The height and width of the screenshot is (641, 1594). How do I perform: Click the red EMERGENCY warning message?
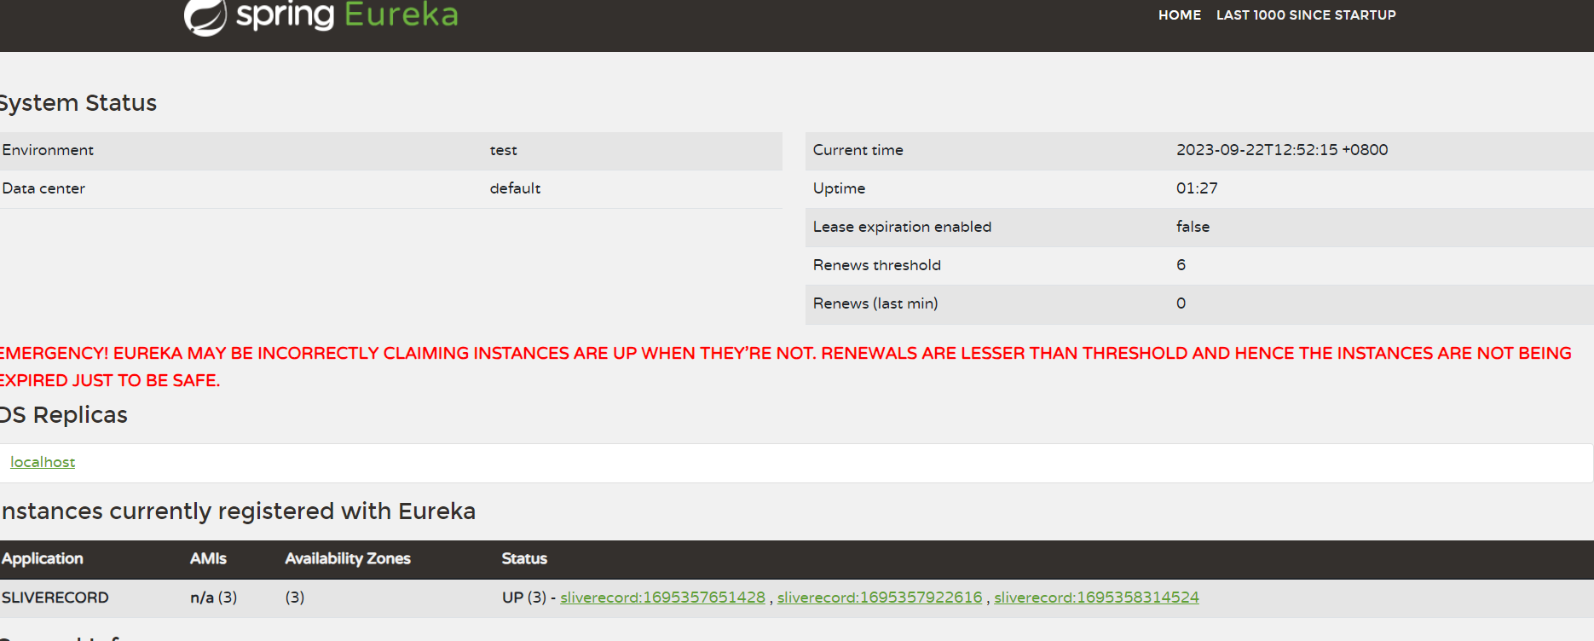click(x=785, y=367)
